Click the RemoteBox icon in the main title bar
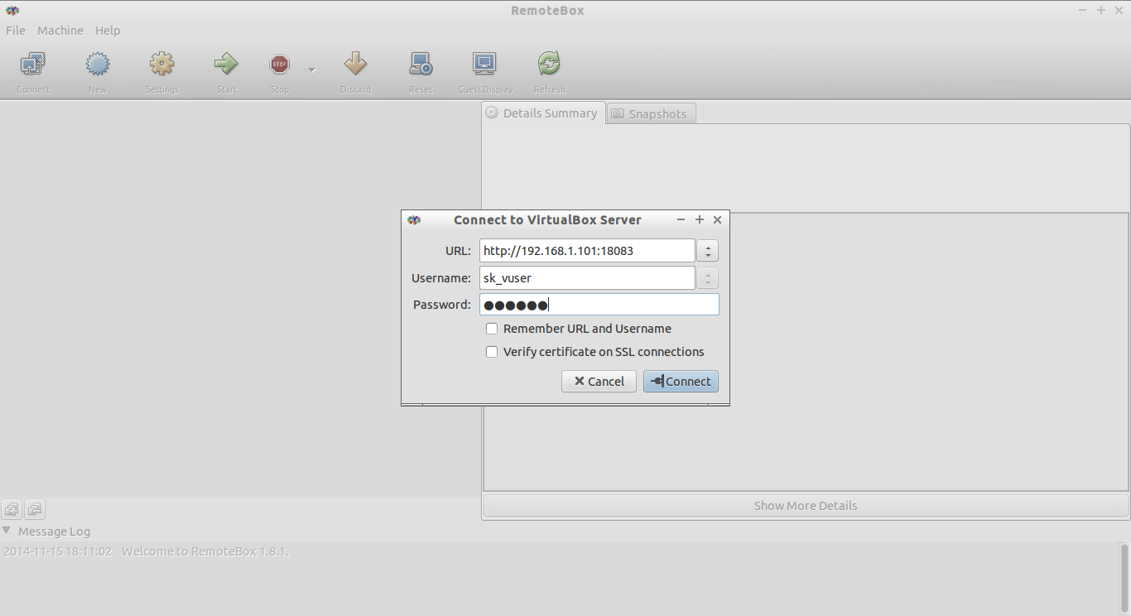This screenshot has width=1131, height=616. (x=12, y=10)
